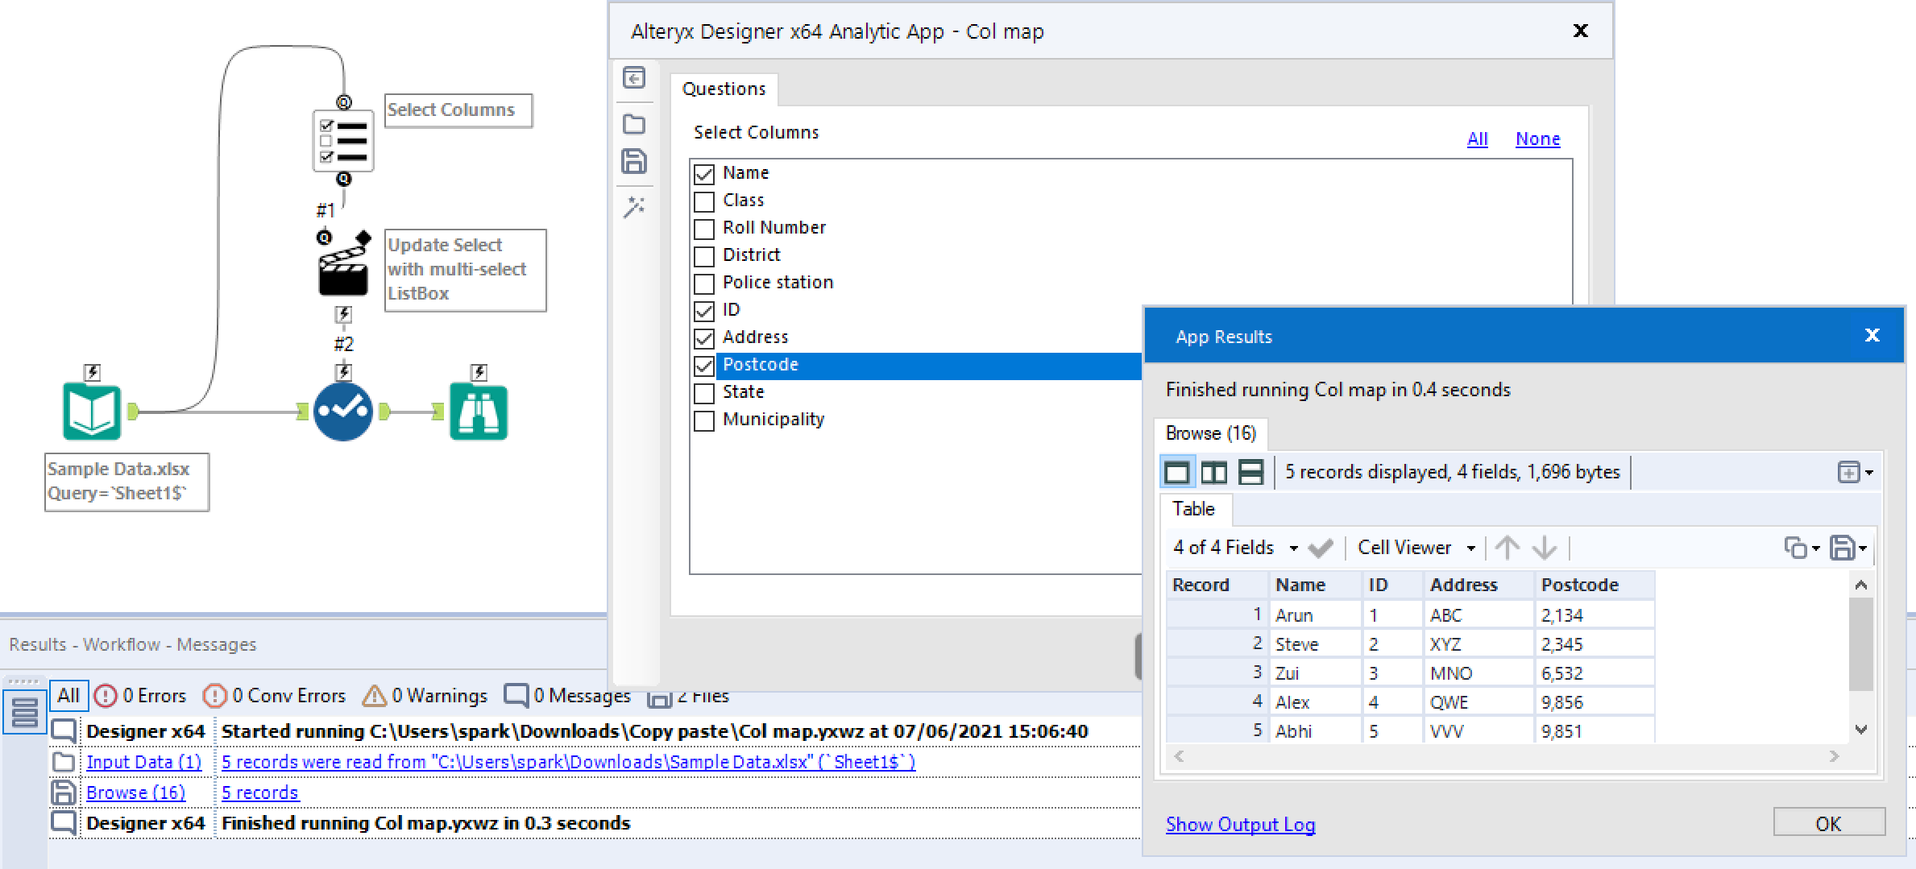Select the Browse binoculars tool on the canvas
This screenshot has height=869, width=1916.
[x=479, y=411]
